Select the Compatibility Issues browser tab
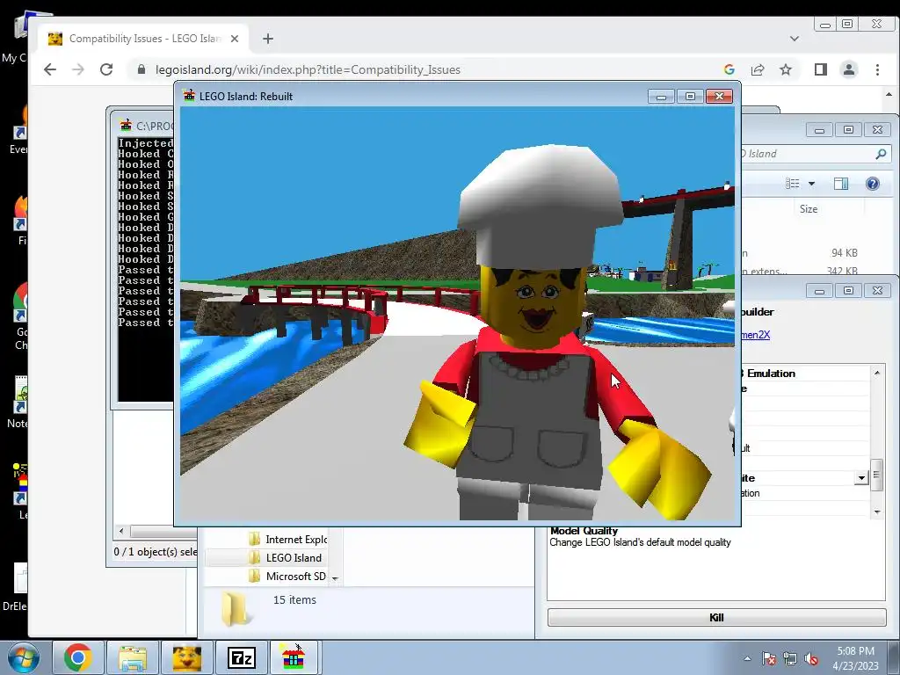 click(x=143, y=39)
